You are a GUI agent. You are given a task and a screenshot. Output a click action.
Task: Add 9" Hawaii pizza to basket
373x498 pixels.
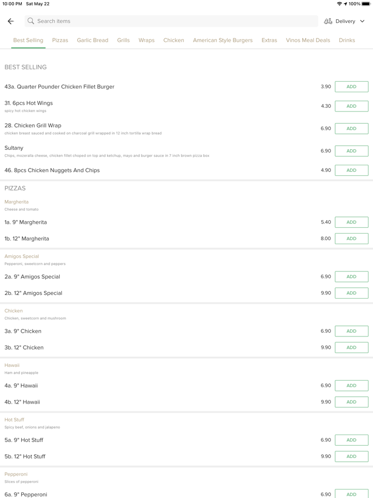pyautogui.click(x=351, y=385)
